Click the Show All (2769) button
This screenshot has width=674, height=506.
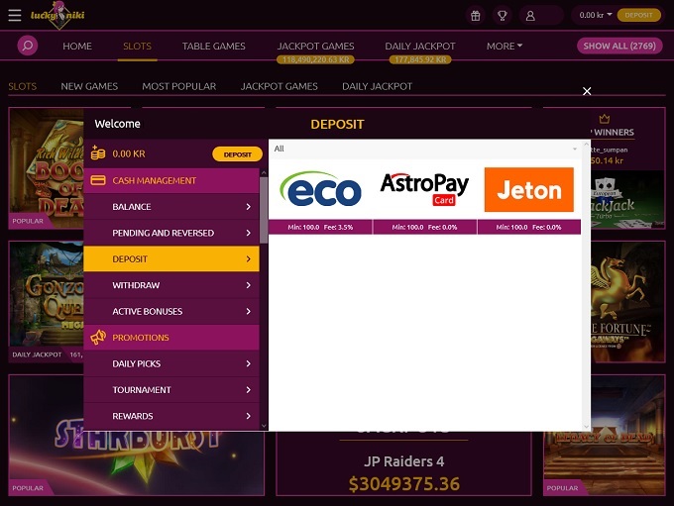619,46
